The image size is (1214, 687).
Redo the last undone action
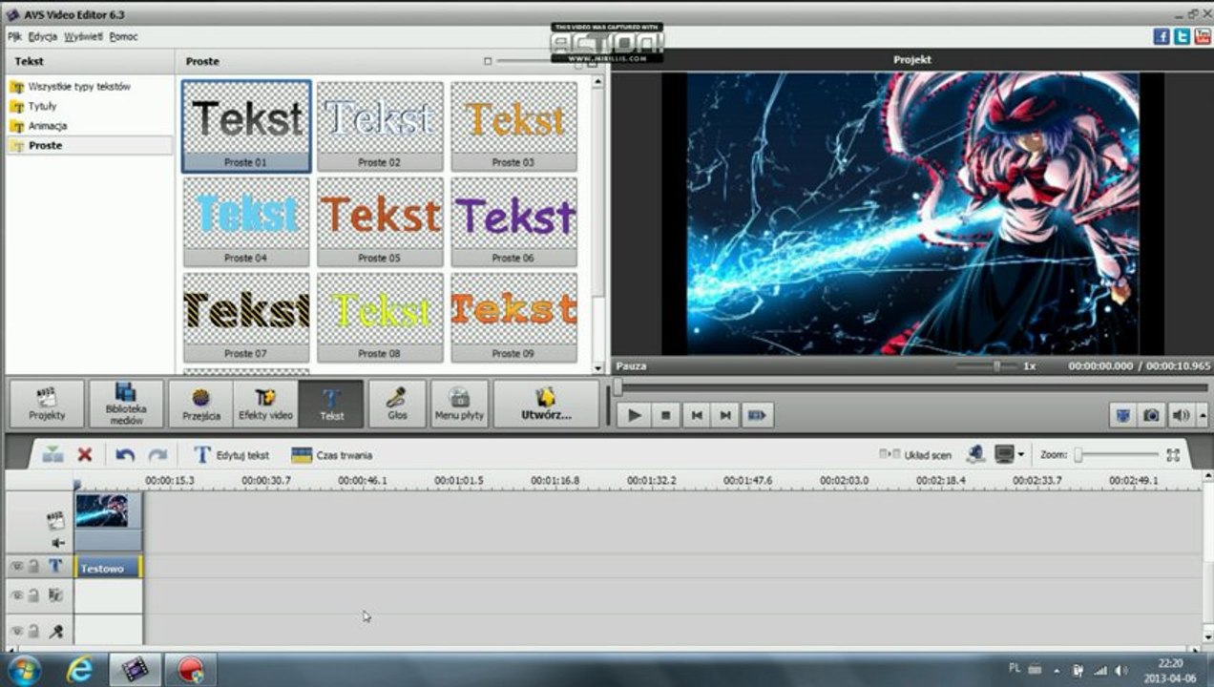pyautogui.click(x=157, y=455)
